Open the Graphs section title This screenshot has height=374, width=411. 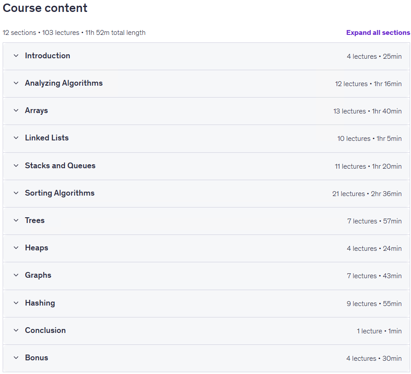click(38, 275)
